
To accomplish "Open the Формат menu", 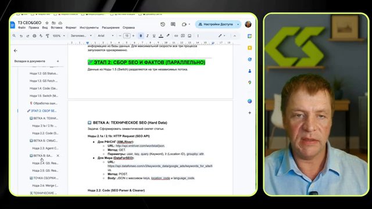I will click(x=71, y=28).
